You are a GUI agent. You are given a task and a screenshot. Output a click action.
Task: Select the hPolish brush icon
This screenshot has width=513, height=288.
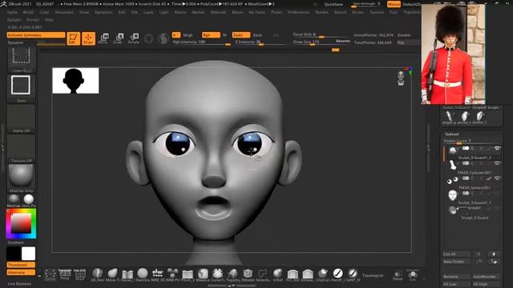338,274
